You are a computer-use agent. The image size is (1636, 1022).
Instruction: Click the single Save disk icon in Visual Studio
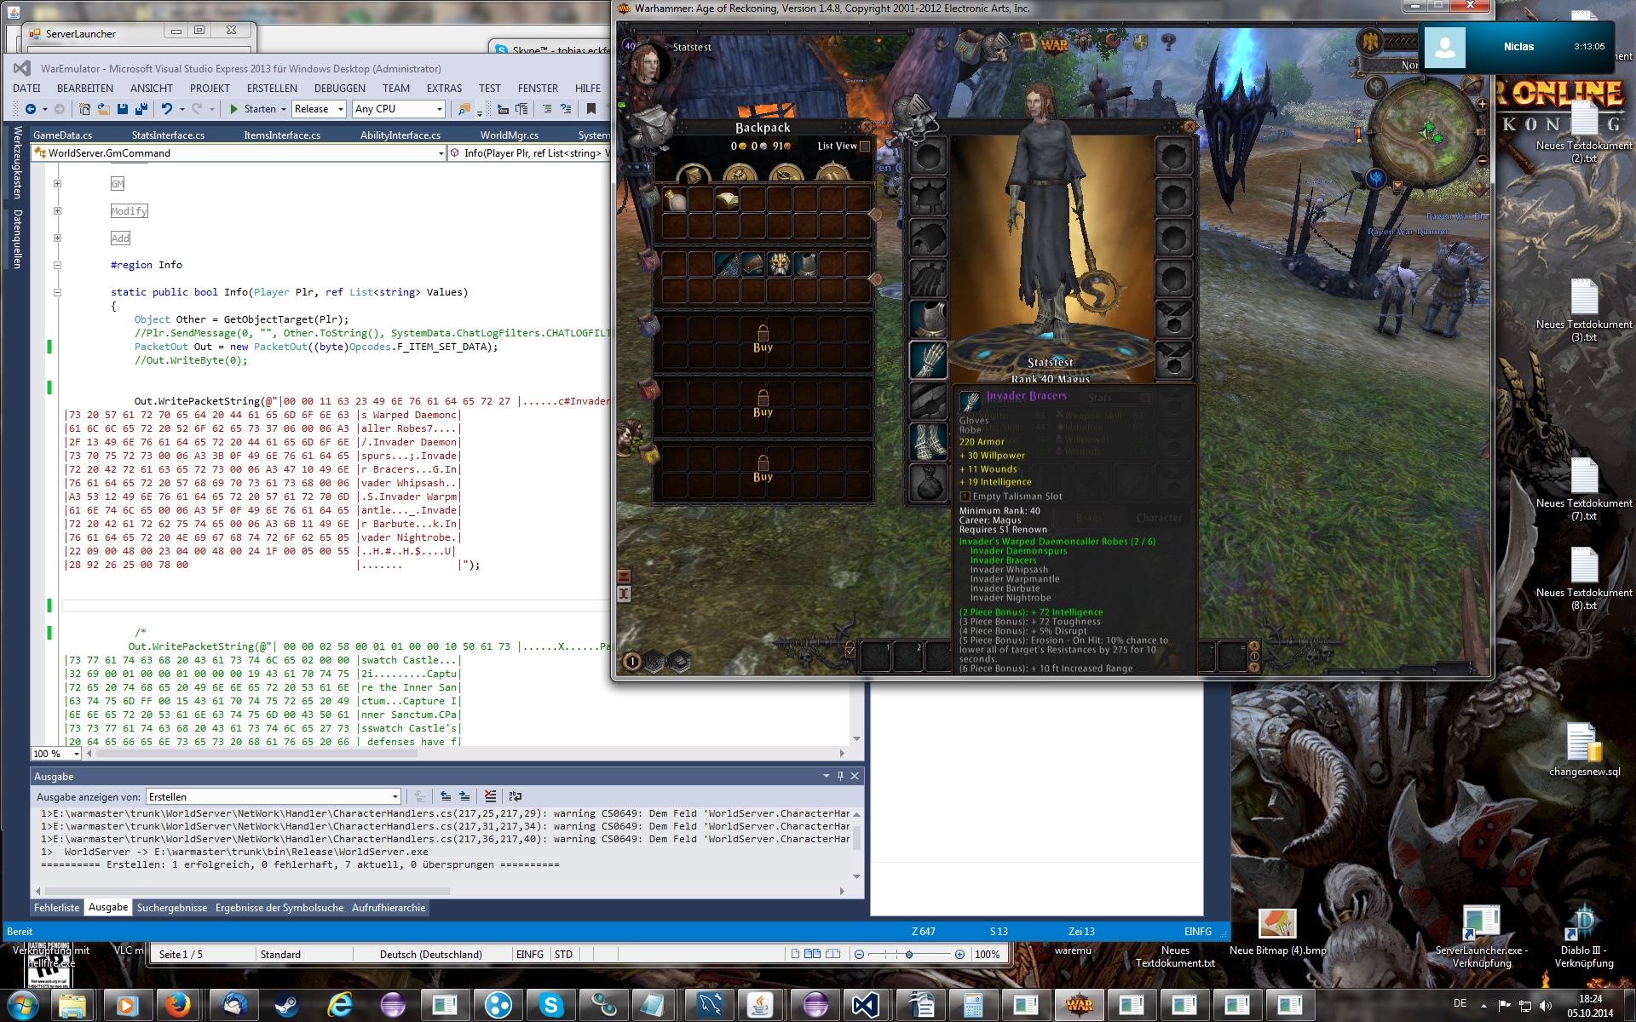pos(123,109)
